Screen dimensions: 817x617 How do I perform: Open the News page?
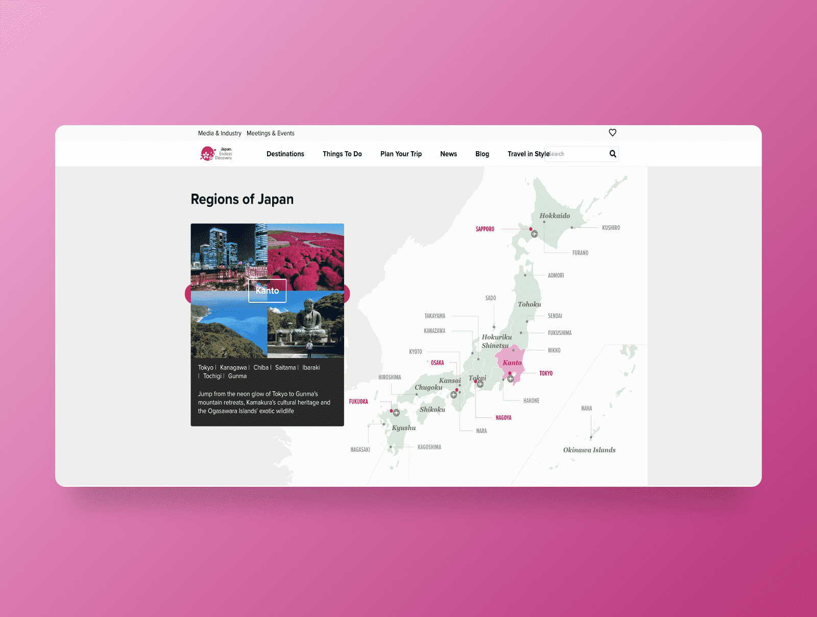(448, 154)
